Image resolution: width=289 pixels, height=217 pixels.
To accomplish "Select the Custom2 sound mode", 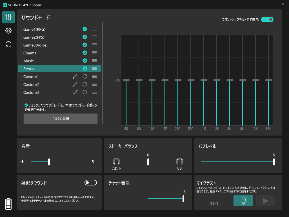I will [x=59, y=85].
